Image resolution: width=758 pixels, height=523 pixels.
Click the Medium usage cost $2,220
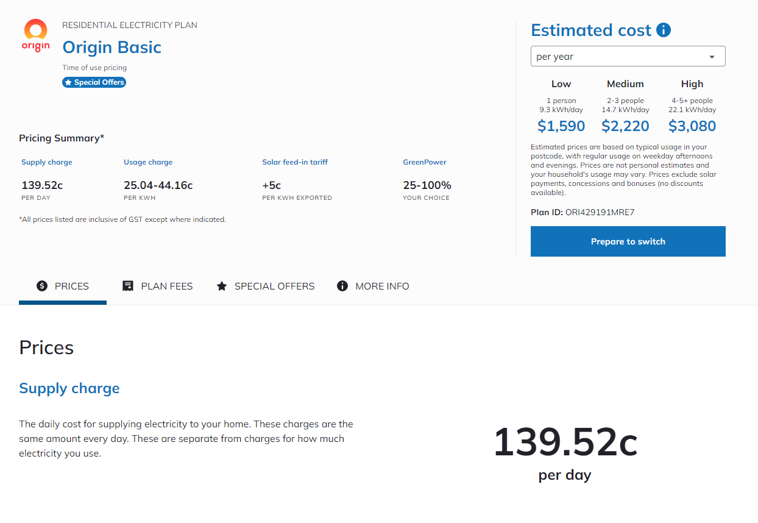tap(625, 126)
